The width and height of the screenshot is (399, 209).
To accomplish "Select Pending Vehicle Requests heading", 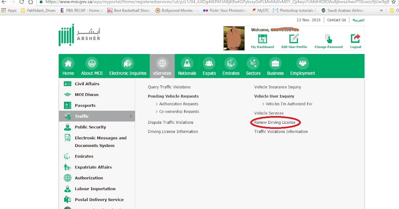I will click(173, 96).
